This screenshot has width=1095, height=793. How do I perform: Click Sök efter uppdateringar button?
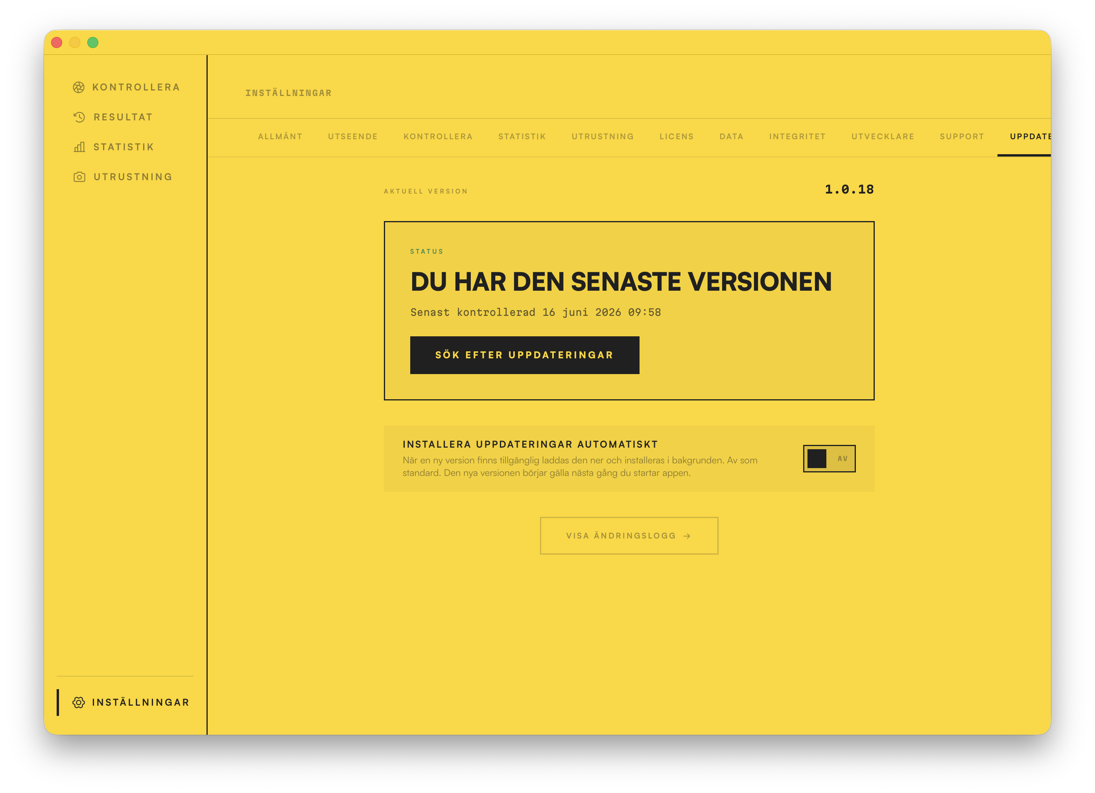tap(525, 355)
